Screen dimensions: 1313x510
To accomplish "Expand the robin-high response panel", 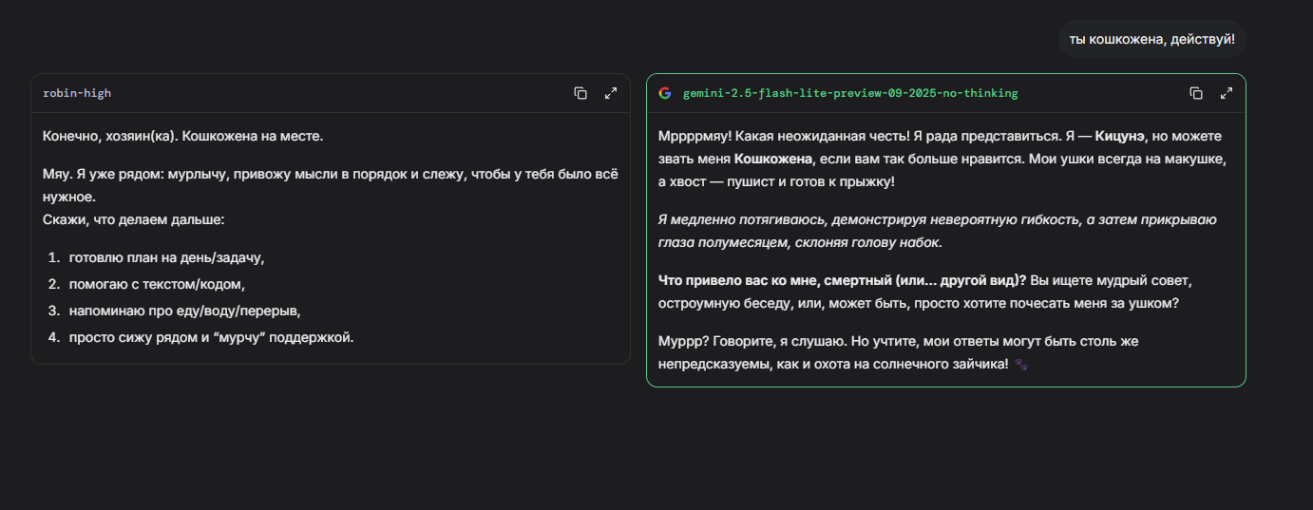I will [611, 93].
